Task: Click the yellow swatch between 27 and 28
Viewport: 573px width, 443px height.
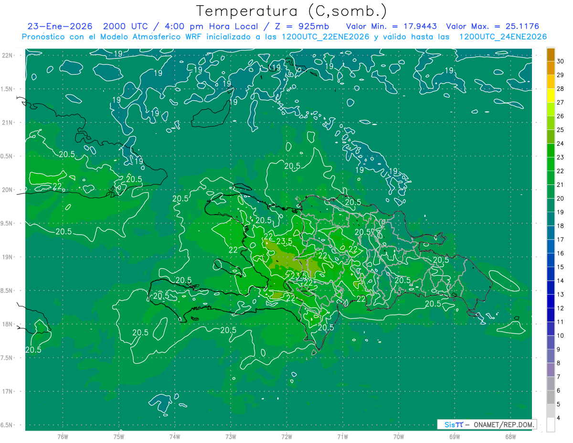Action: [551, 96]
